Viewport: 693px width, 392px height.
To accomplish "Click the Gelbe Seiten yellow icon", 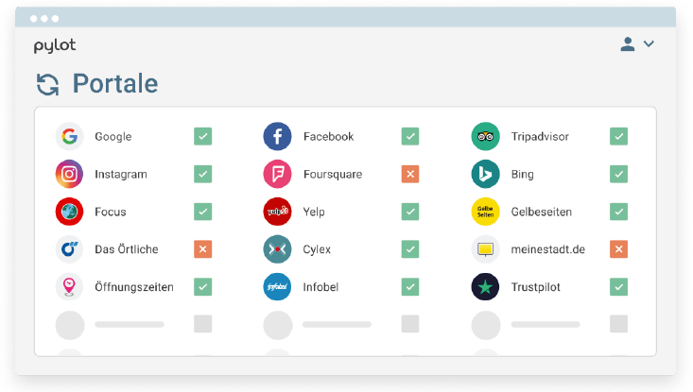I will (485, 213).
